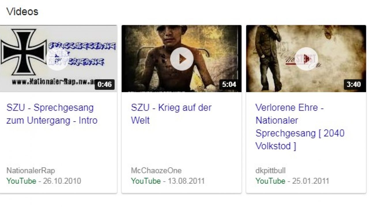The image size is (369, 207).
Task: Click the Videos section heading
Action: (x=22, y=11)
